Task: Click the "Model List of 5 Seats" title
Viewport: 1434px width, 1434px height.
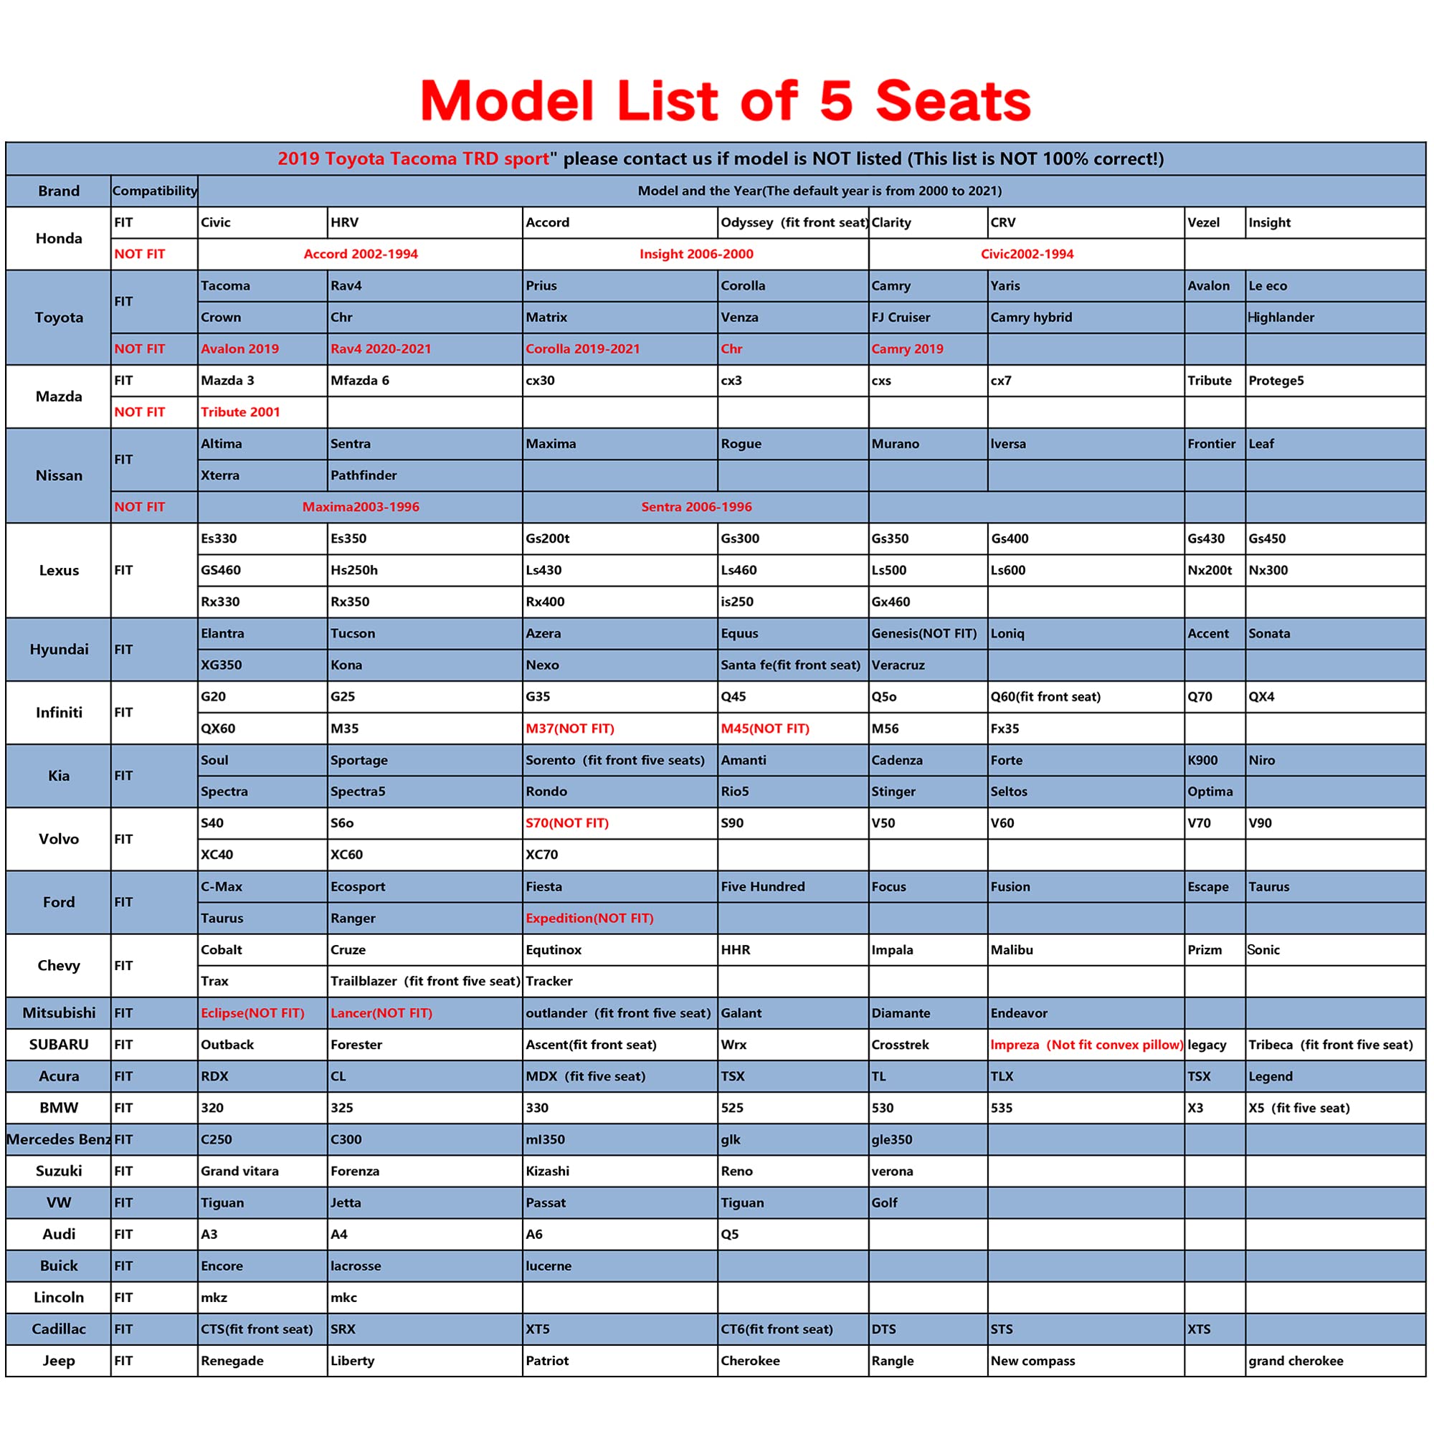Action: (725, 101)
